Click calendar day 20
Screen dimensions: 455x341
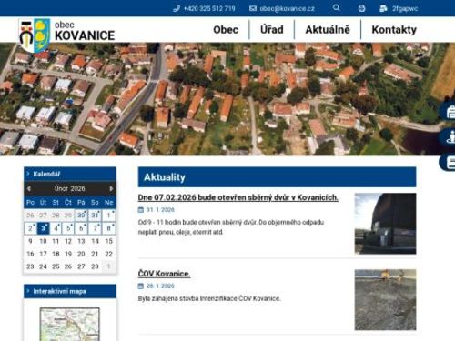[81, 254]
